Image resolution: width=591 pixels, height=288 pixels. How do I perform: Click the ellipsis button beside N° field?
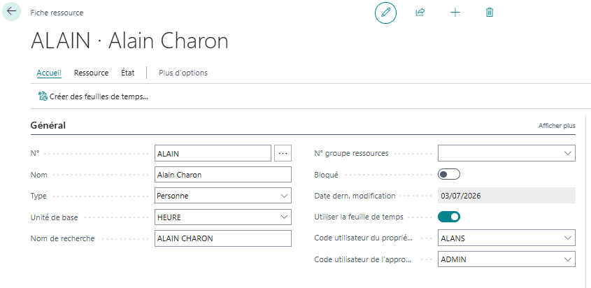point(283,153)
